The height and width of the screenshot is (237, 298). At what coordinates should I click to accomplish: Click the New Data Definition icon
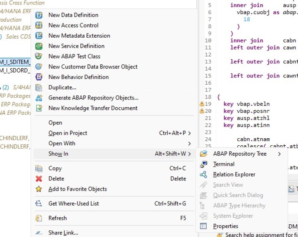pos(39,15)
